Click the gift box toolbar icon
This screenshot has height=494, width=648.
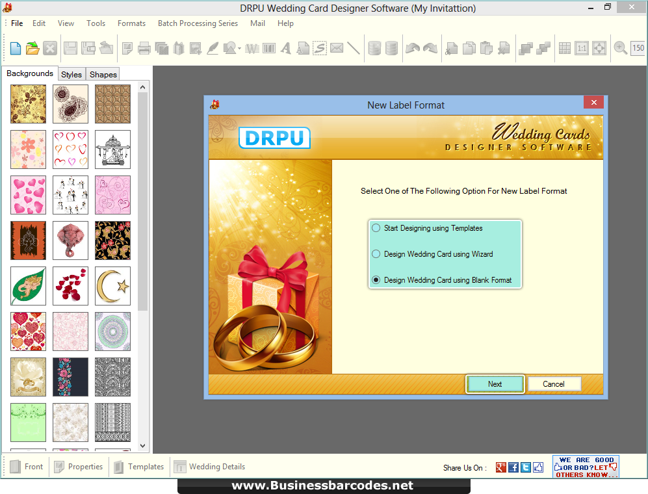179,48
